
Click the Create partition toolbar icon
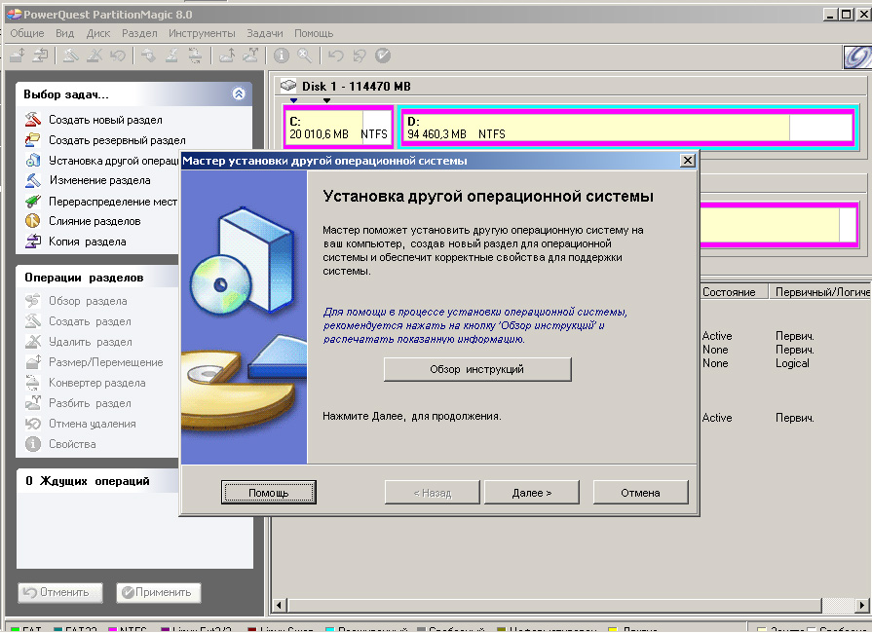(x=71, y=55)
